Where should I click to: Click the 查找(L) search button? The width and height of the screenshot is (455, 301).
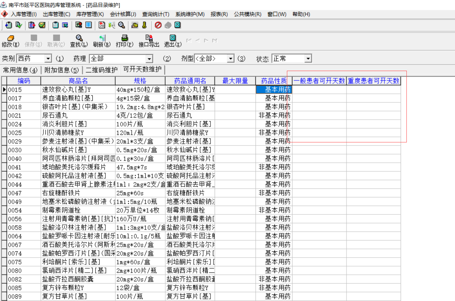pos(79,41)
